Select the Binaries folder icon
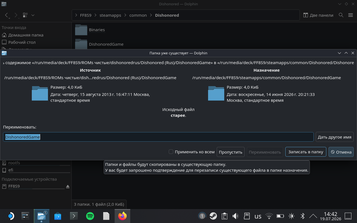 tap(81, 30)
